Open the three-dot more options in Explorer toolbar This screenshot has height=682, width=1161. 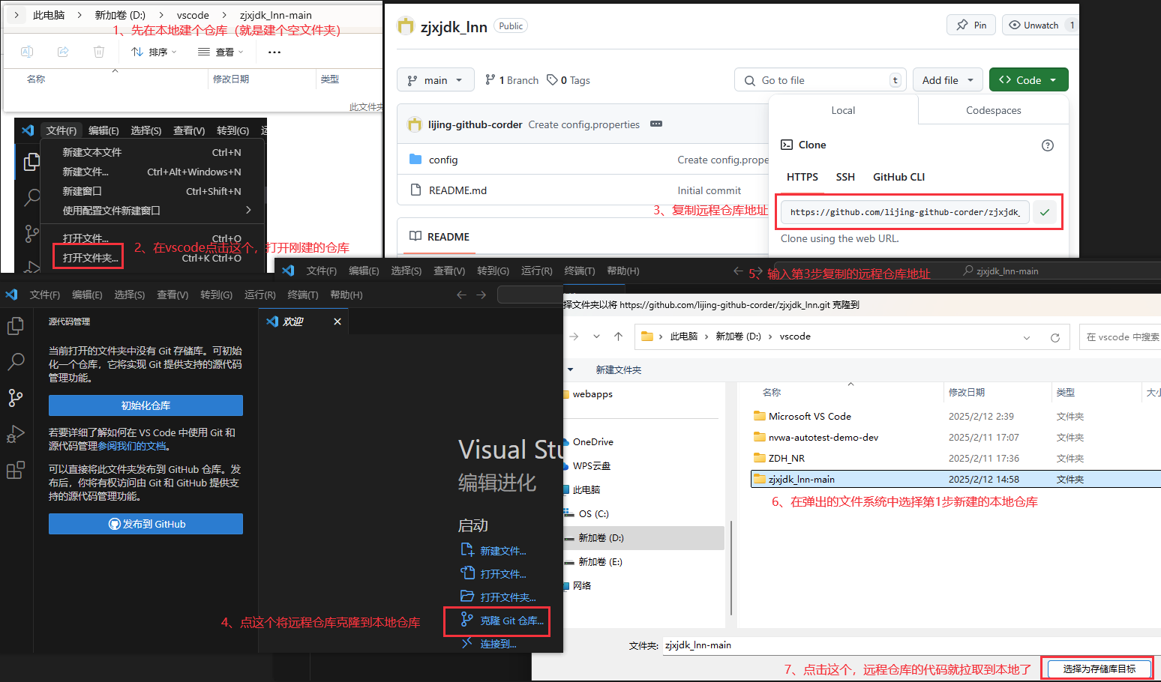coord(274,52)
